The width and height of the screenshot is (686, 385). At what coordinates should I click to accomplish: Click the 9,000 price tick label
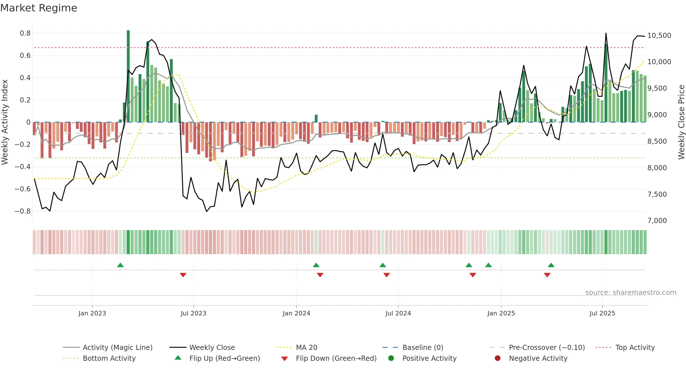pyautogui.click(x=657, y=115)
